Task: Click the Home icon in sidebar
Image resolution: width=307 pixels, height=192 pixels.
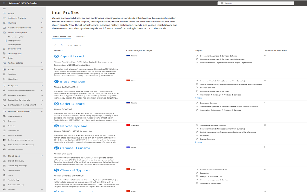Action: coord(4,13)
